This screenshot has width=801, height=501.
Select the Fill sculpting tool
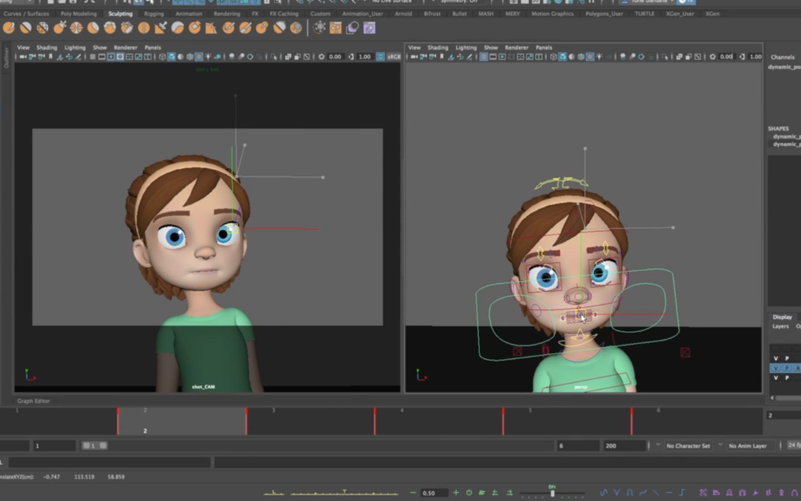point(211,27)
